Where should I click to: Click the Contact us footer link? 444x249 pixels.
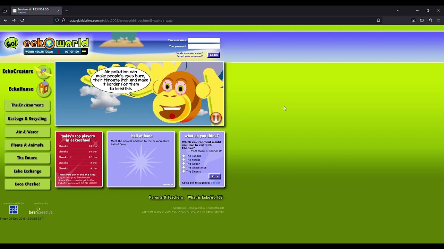[x=179, y=208]
